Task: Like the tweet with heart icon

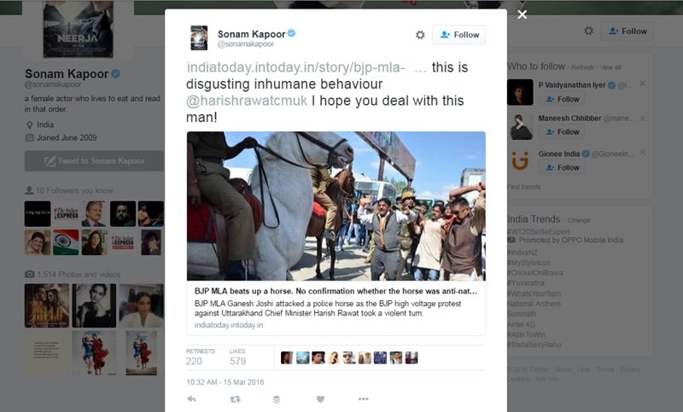Action: [320, 398]
